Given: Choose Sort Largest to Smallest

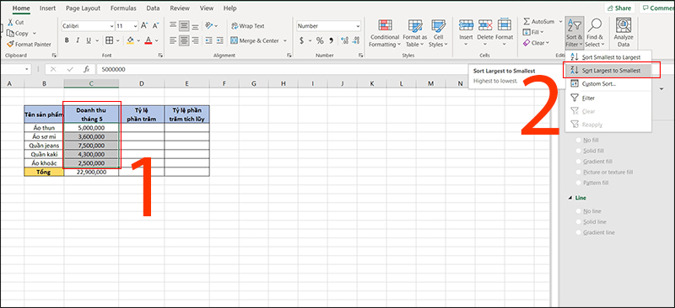Looking at the screenshot, I should [x=611, y=71].
